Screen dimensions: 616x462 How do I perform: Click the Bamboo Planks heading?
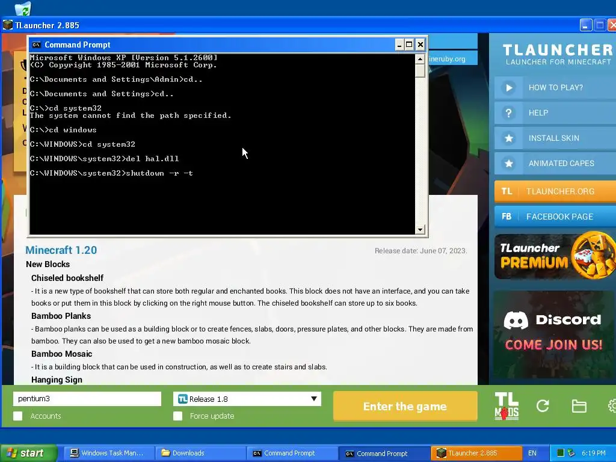click(x=61, y=316)
